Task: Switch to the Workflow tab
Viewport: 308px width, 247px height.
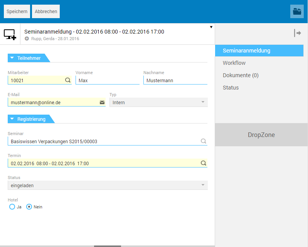Action: [234, 63]
